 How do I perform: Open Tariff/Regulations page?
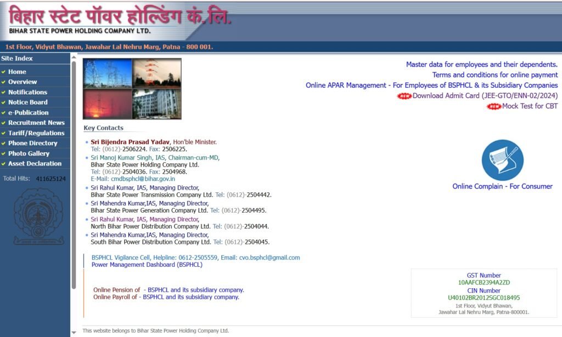pyautogui.click(x=36, y=133)
